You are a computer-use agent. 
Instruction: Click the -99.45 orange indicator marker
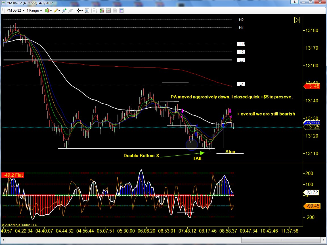(312, 206)
